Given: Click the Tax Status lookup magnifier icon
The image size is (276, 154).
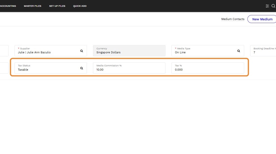Looking at the screenshot, I should 81,68.
